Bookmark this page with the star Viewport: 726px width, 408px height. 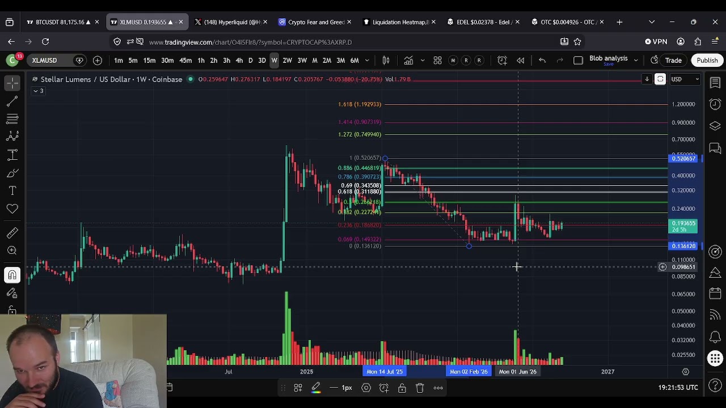[577, 41]
